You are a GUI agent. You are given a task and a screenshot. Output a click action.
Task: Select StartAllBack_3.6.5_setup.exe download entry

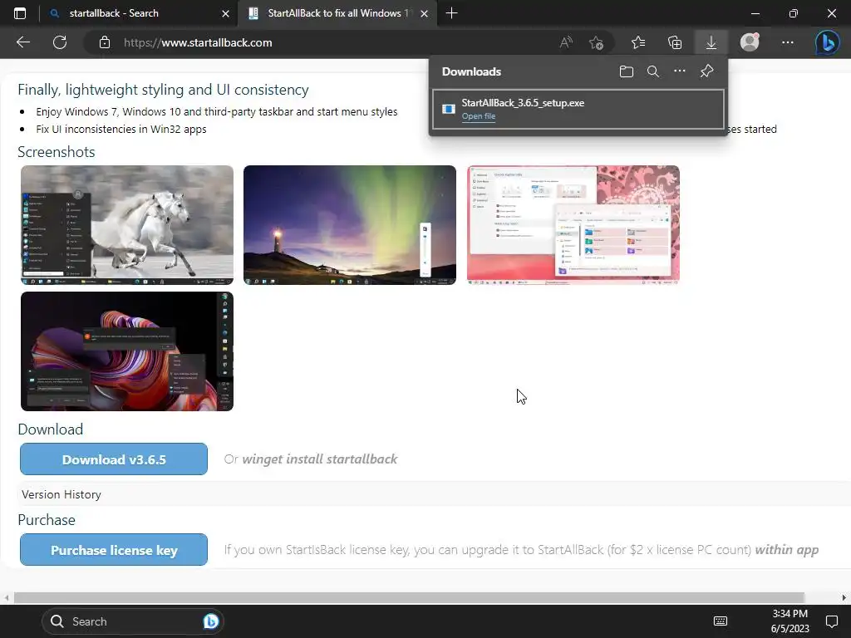[x=578, y=109]
